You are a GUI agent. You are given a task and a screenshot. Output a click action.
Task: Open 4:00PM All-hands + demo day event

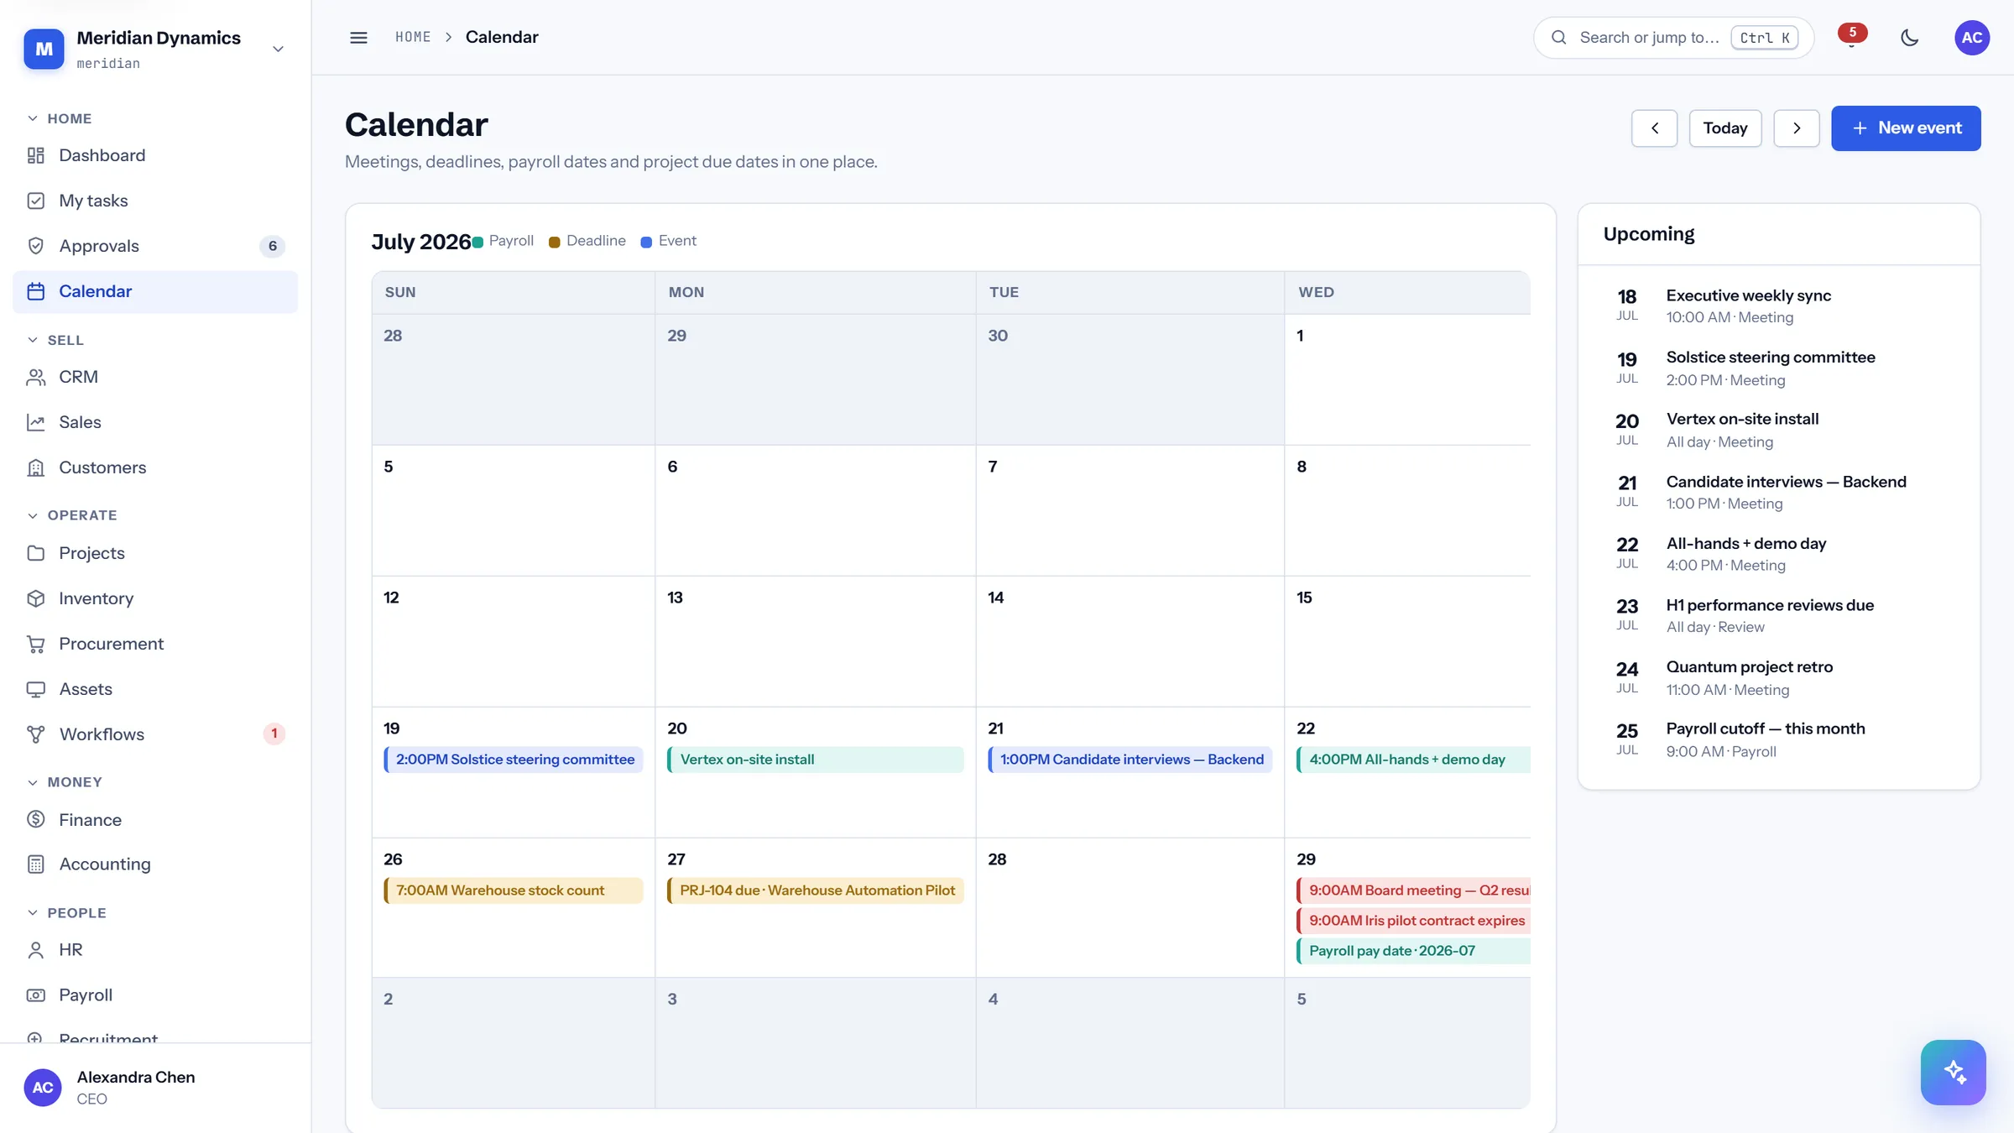tap(1413, 760)
